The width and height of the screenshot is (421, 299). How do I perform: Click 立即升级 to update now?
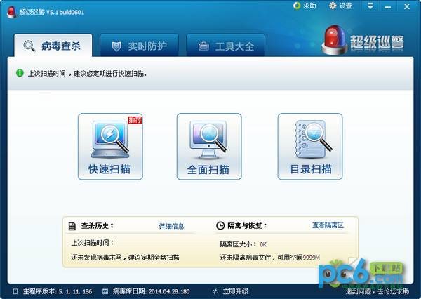(236, 291)
